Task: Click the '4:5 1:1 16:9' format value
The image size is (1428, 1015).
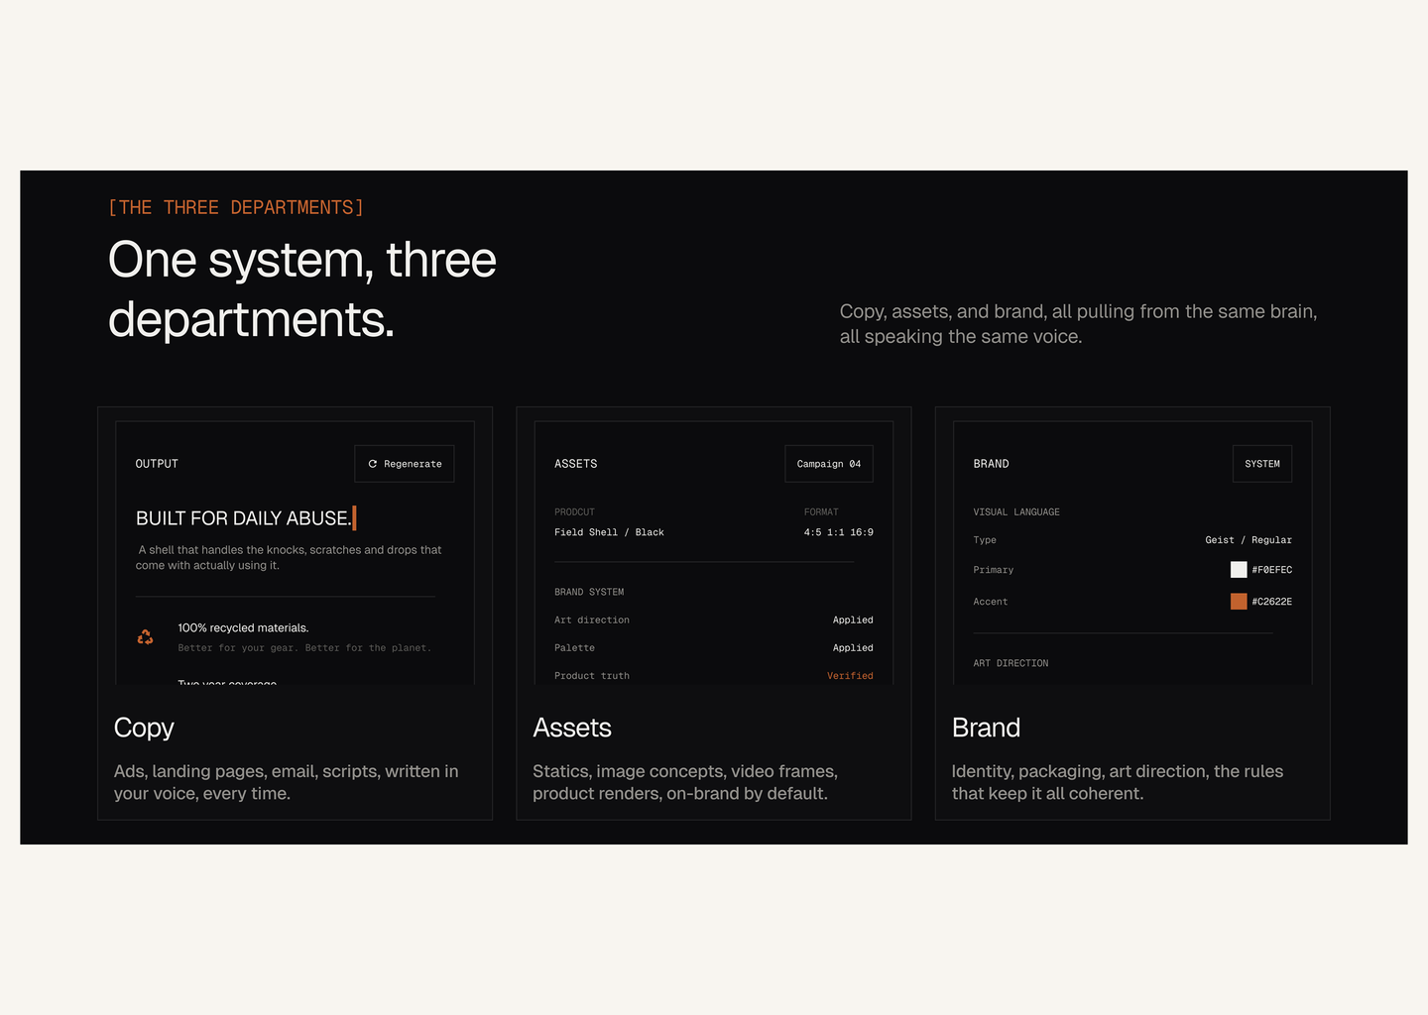Action: [839, 532]
